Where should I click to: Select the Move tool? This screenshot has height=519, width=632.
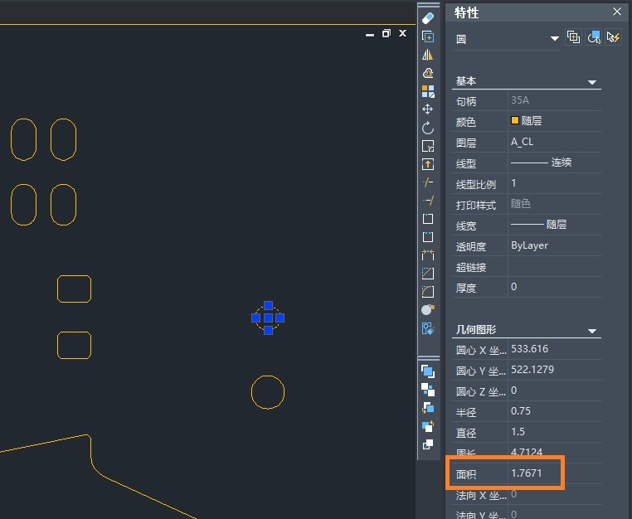pos(428,109)
